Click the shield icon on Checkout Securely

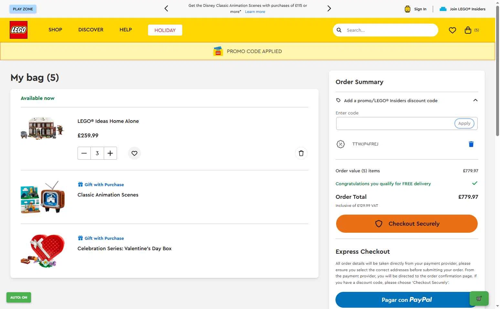(379, 224)
